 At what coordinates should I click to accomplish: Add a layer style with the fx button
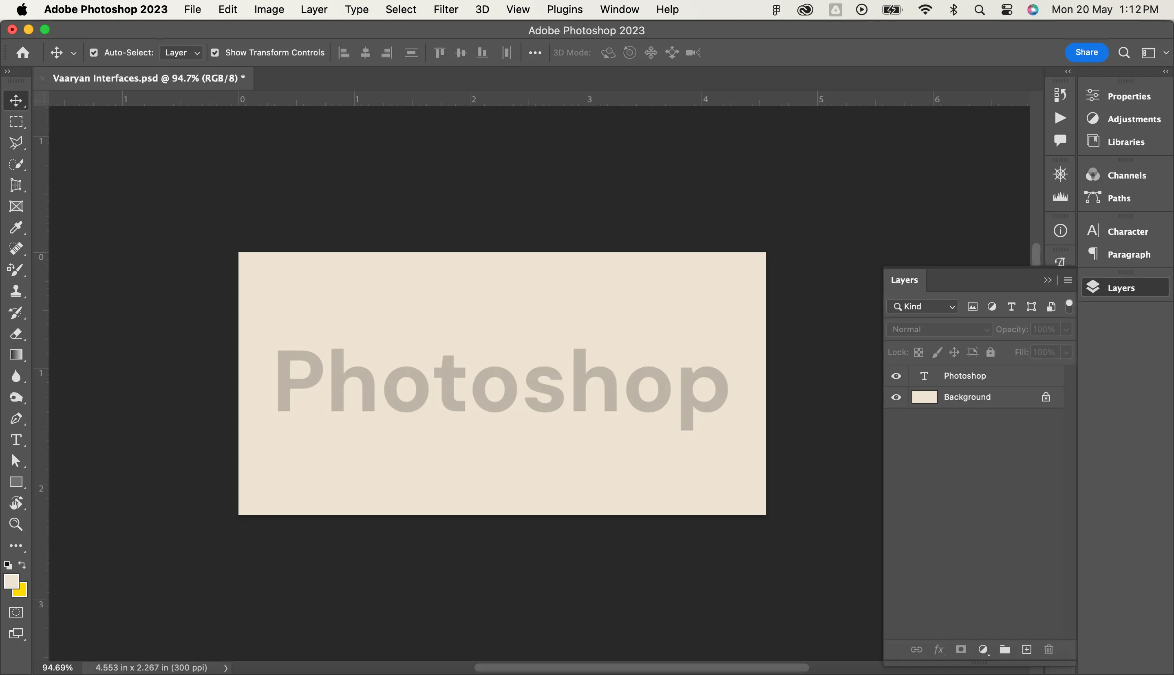point(938,649)
